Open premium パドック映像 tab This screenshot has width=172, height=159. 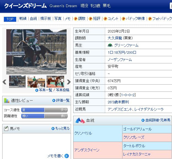pyautogui.click(x=135, y=18)
